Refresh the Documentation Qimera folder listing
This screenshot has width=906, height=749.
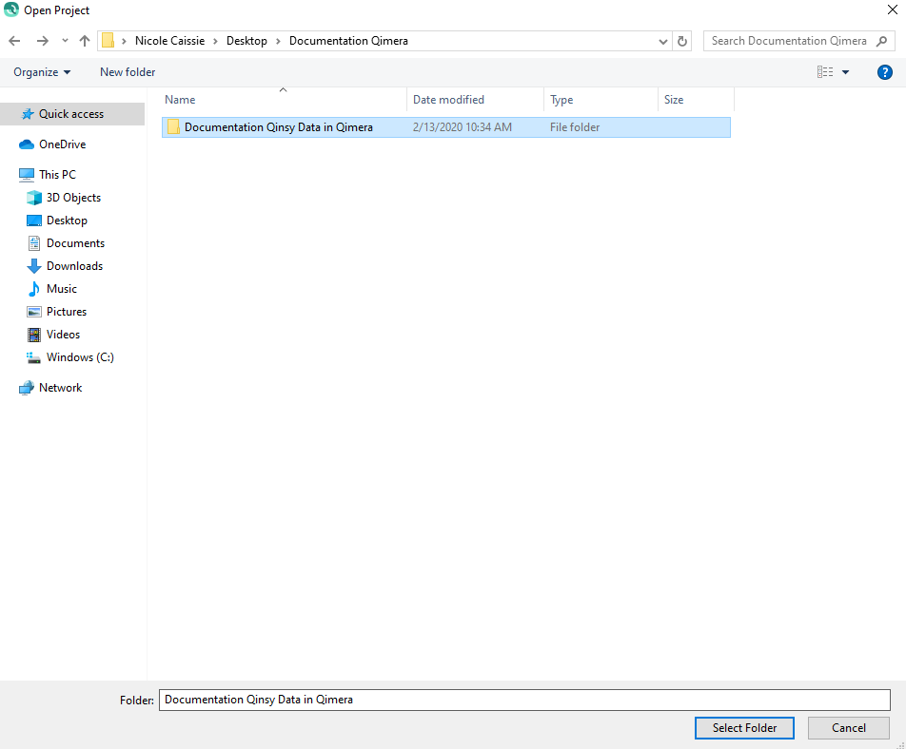point(681,41)
